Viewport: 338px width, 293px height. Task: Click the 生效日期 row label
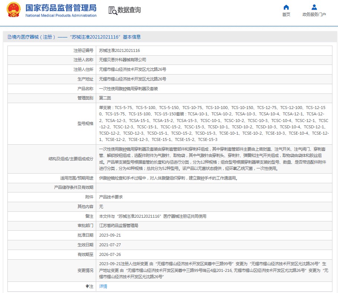[85, 245]
